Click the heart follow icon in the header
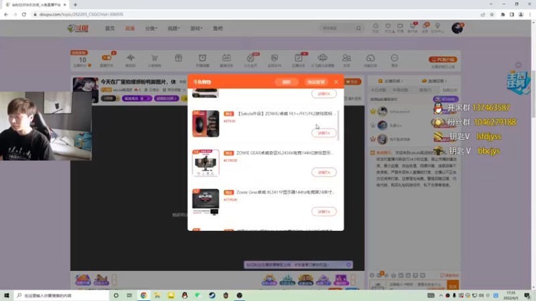The image size is (536, 301). (x=388, y=26)
